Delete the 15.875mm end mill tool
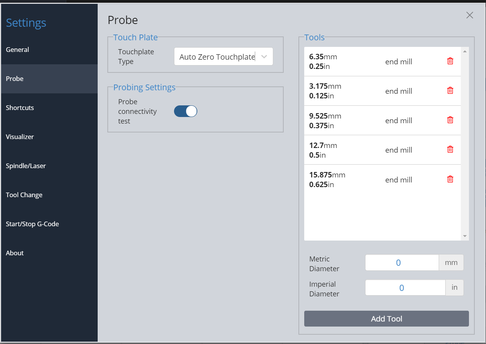This screenshot has width=486, height=344. click(450, 179)
